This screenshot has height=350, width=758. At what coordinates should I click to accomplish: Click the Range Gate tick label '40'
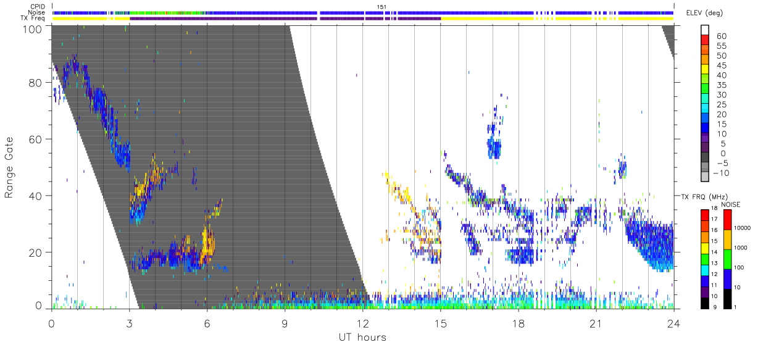click(36, 196)
